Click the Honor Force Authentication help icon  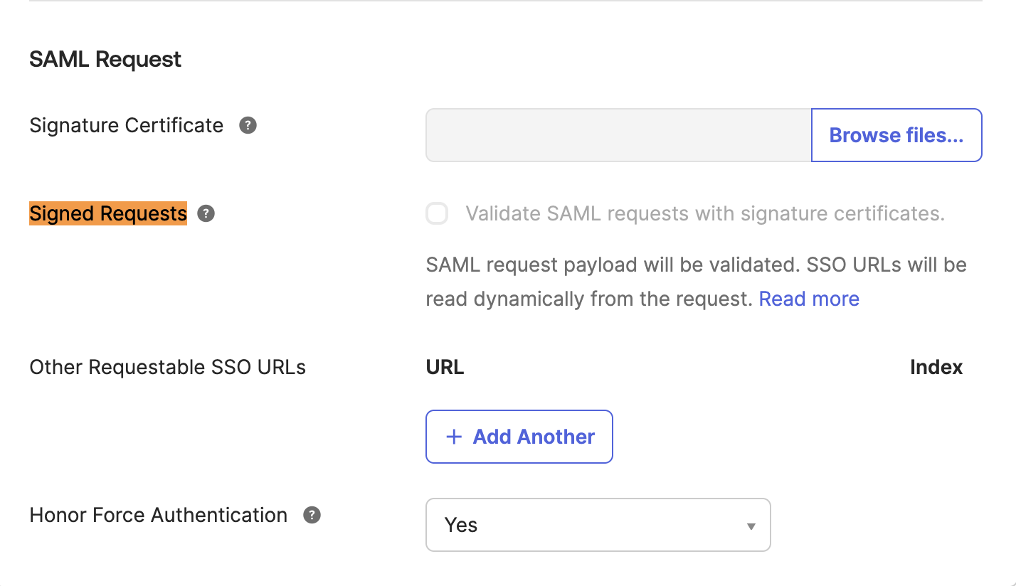tap(312, 515)
